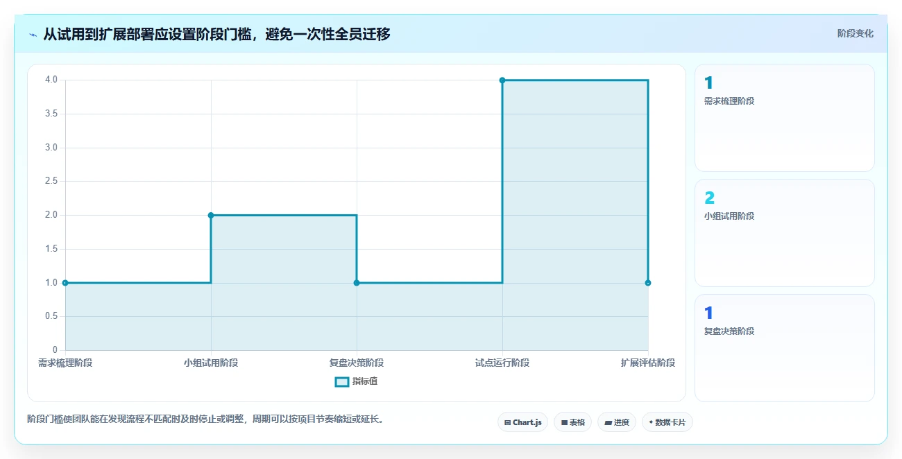Click y-axis value 4.0

[x=51, y=80]
